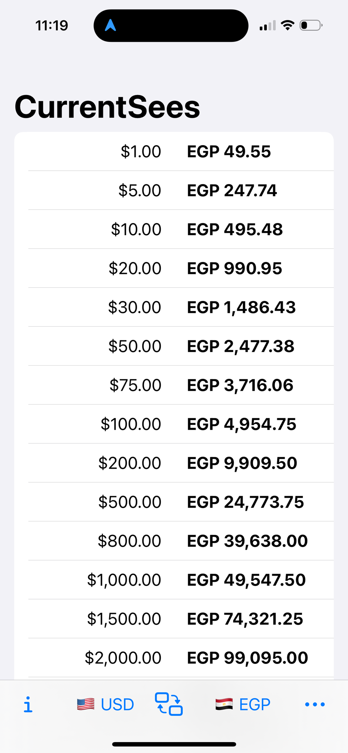The width and height of the screenshot is (348, 753).
Task: Select the $50.00 conversion row
Action: 174,346
